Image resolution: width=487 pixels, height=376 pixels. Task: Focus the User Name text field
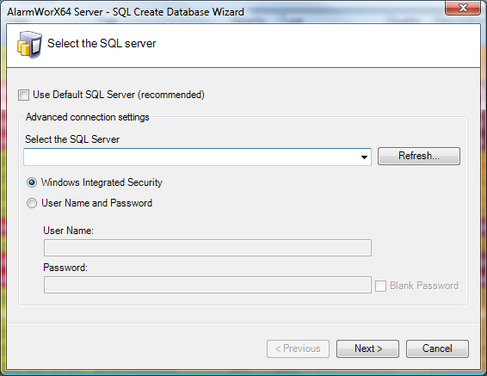tap(207, 248)
